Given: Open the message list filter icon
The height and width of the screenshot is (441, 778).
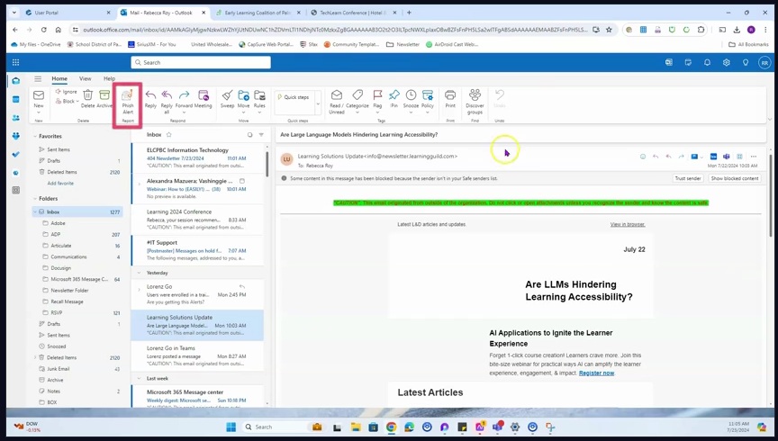Looking at the screenshot, I should 261,134.
